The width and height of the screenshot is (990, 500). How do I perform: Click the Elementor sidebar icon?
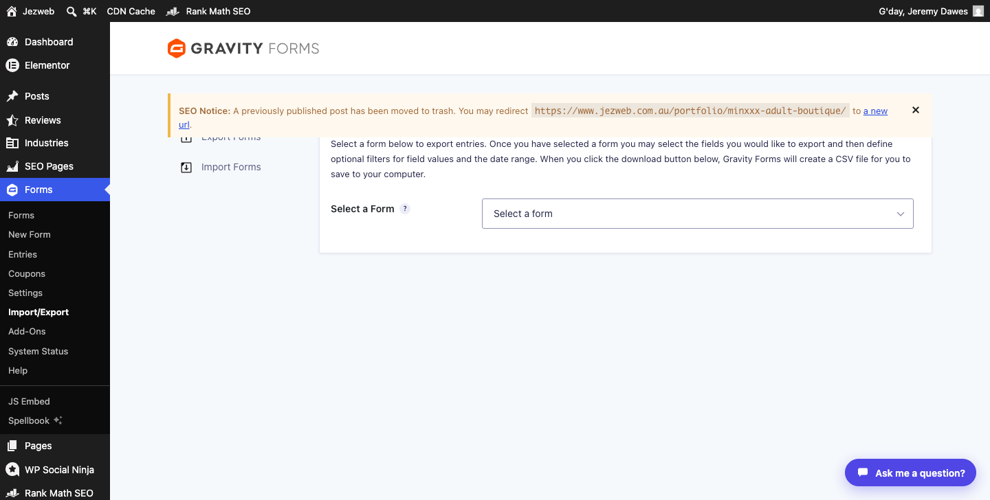pyautogui.click(x=12, y=65)
